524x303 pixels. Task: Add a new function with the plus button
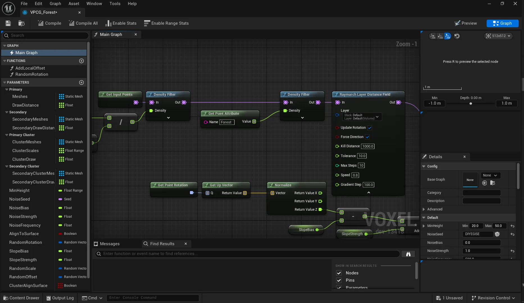81,61
